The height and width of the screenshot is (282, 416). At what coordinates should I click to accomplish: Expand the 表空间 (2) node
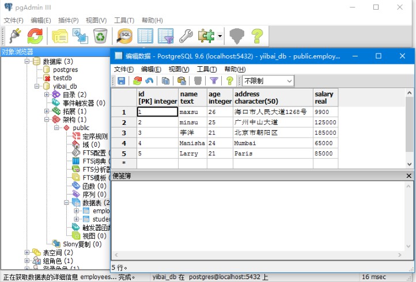pyautogui.click(x=27, y=252)
